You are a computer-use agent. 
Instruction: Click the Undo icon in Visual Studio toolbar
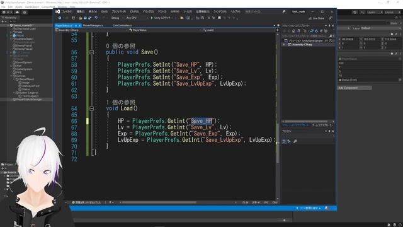coord(96,18)
